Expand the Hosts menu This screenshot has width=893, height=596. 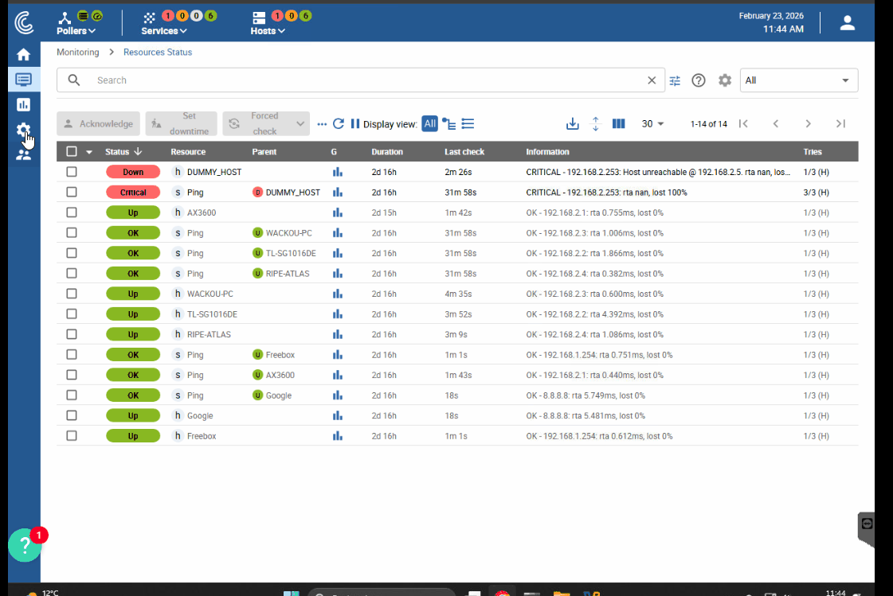pos(268,31)
